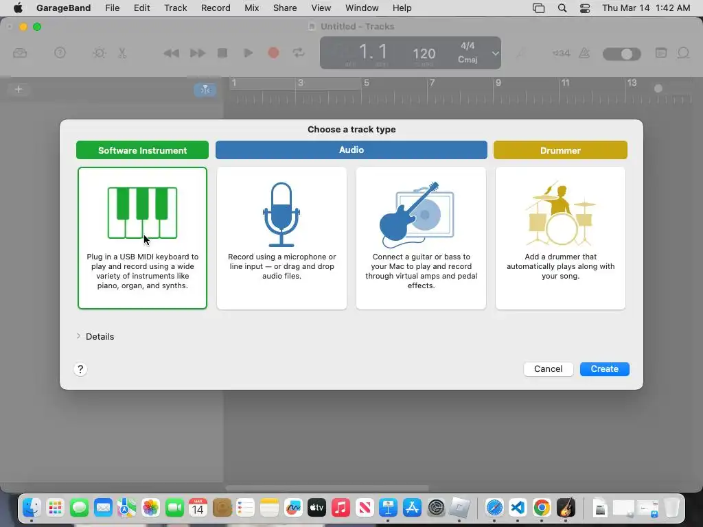
Task: Click the Cmaj key signature in the LCD
Action: point(468,60)
